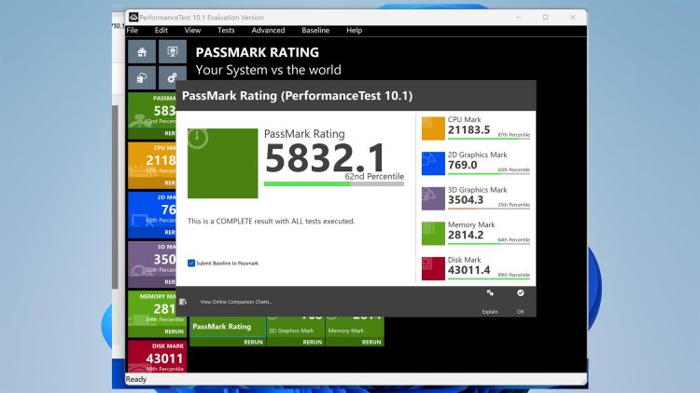700x393 pixels.
Task: Rerun the 3D Mark sidebar tile
Action: [x=170, y=281]
